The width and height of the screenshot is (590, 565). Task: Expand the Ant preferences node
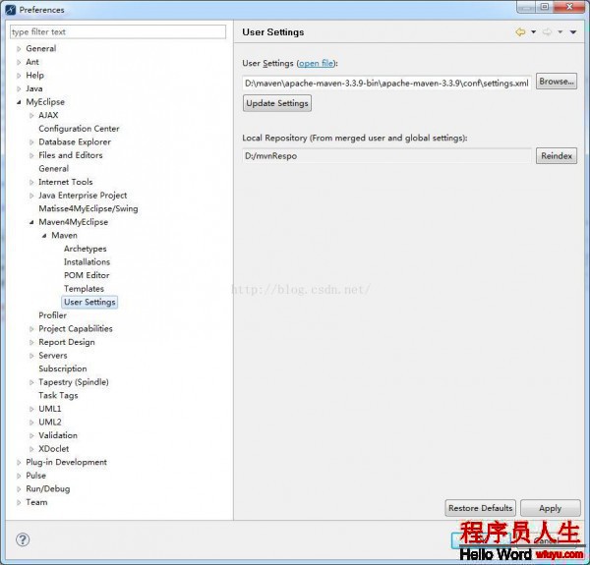(19, 62)
